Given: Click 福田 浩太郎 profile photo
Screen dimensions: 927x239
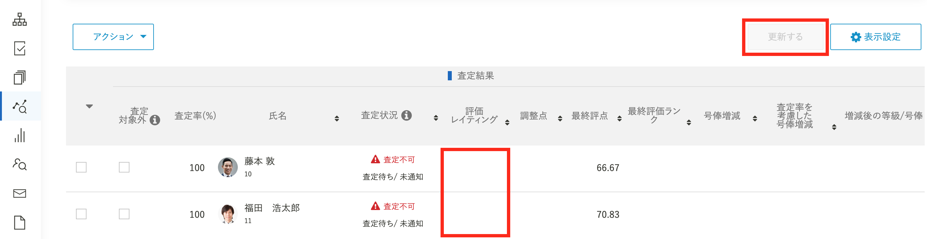Looking at the screenshot, I should coord(228,214).
